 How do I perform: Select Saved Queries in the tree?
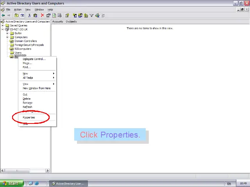(x=19, y=25)
